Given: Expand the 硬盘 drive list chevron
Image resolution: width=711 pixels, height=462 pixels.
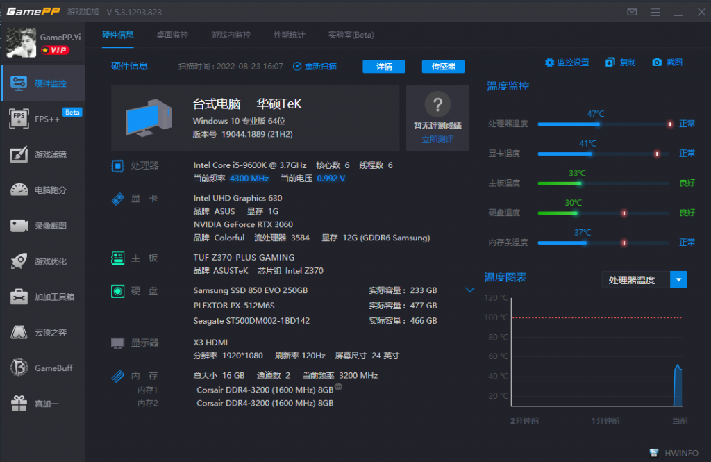Looking at the screenshot, I should (x=470, y=290).
